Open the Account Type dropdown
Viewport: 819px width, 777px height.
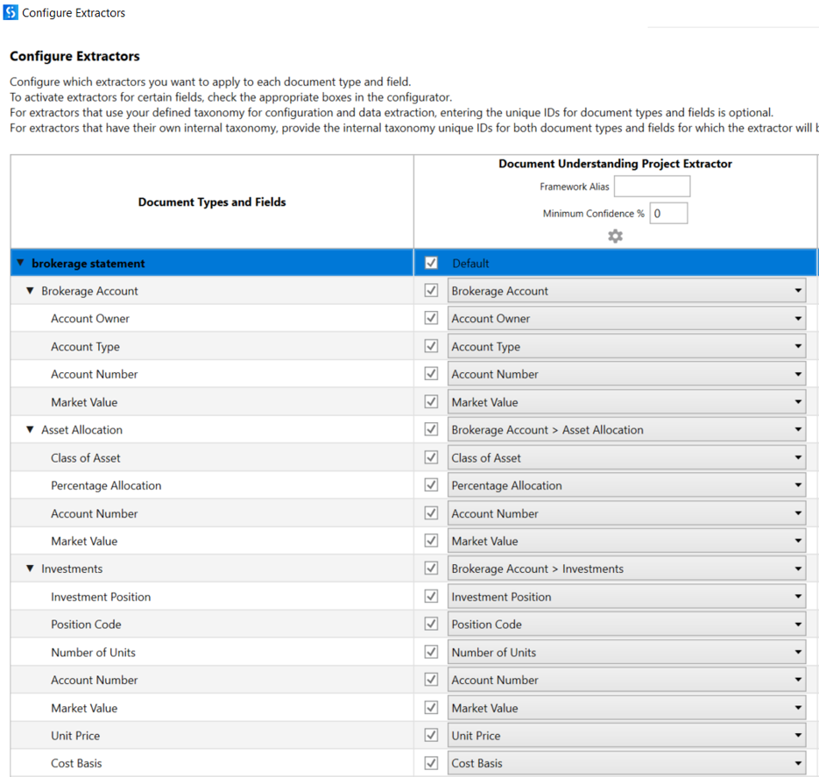click(x=797, y=345)
